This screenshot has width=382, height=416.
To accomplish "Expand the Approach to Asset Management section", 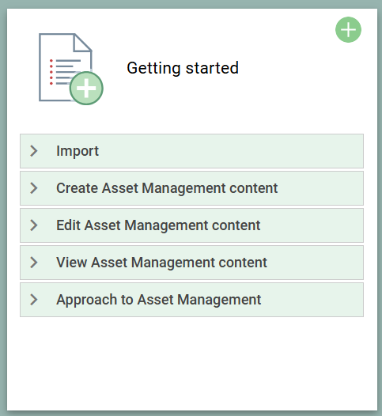I will (192, 300).
